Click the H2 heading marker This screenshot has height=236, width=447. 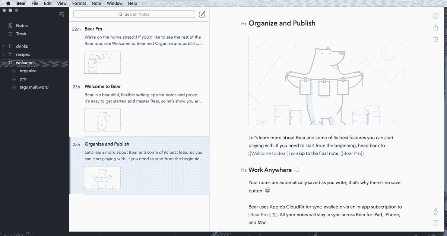point(244,170)
